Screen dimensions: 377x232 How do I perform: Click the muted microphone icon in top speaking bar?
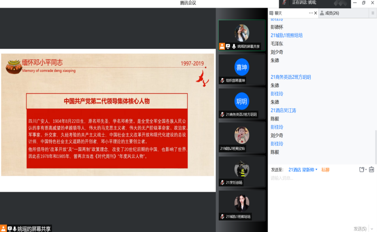click(x=284, y=3)
